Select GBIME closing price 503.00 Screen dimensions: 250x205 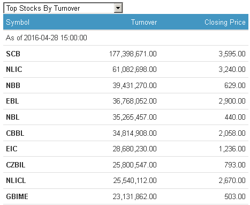pyautogui.click(x=235, y=196)
